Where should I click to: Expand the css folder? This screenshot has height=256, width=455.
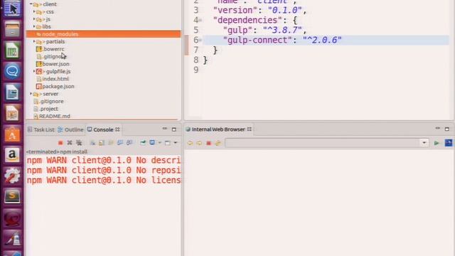[34, 11]
